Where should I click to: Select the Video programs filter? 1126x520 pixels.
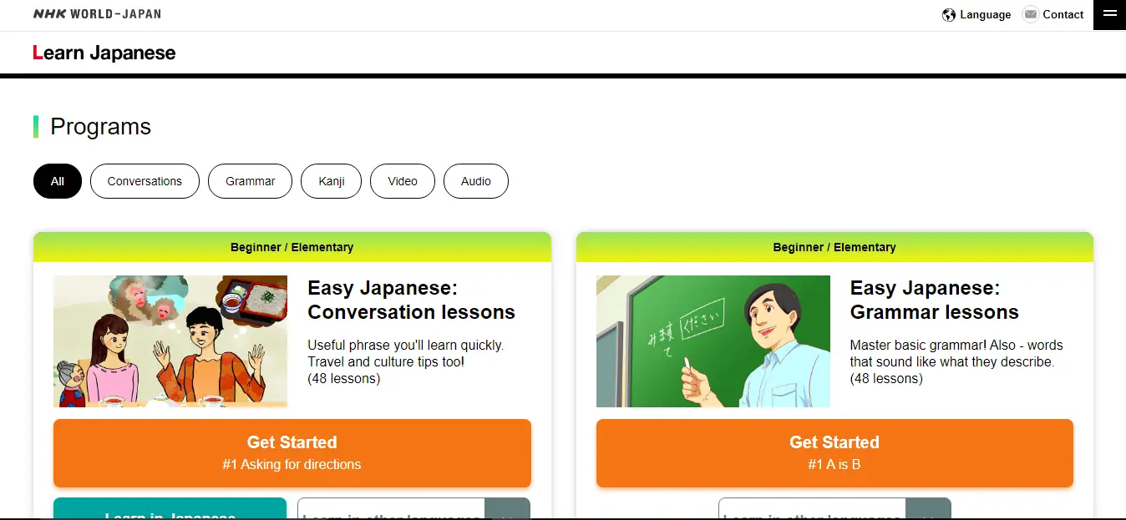click(402, 181)
